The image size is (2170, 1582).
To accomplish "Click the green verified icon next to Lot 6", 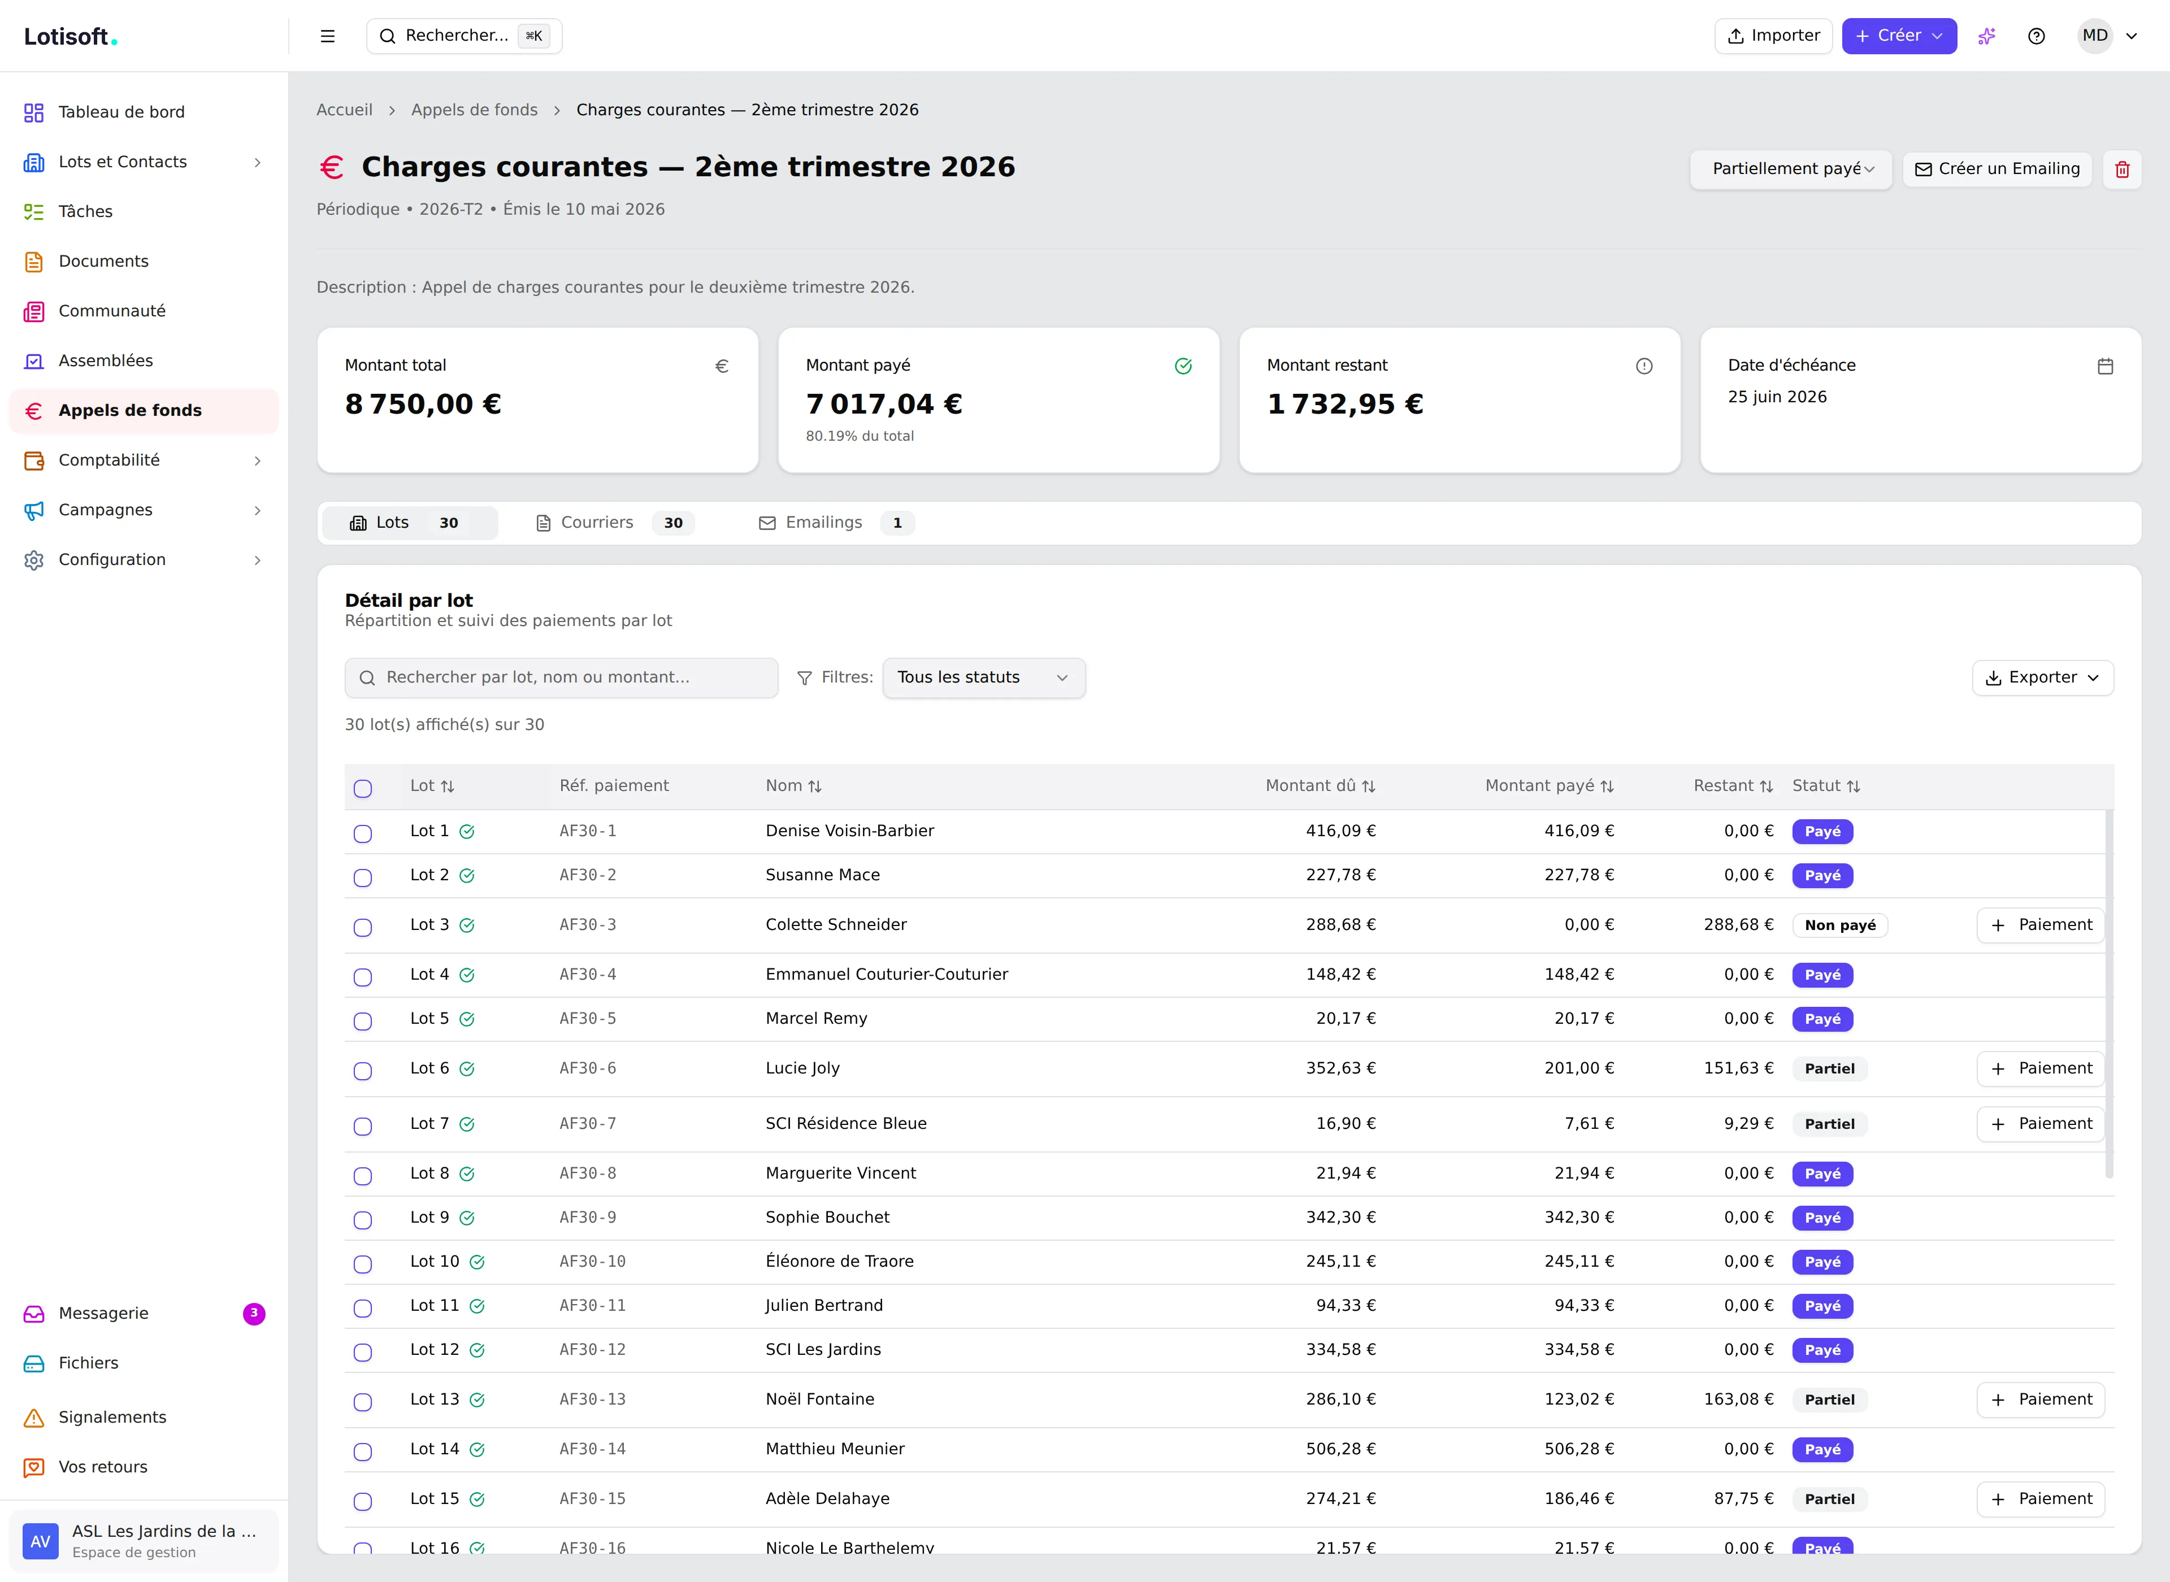I will [x=467, y=1070].
